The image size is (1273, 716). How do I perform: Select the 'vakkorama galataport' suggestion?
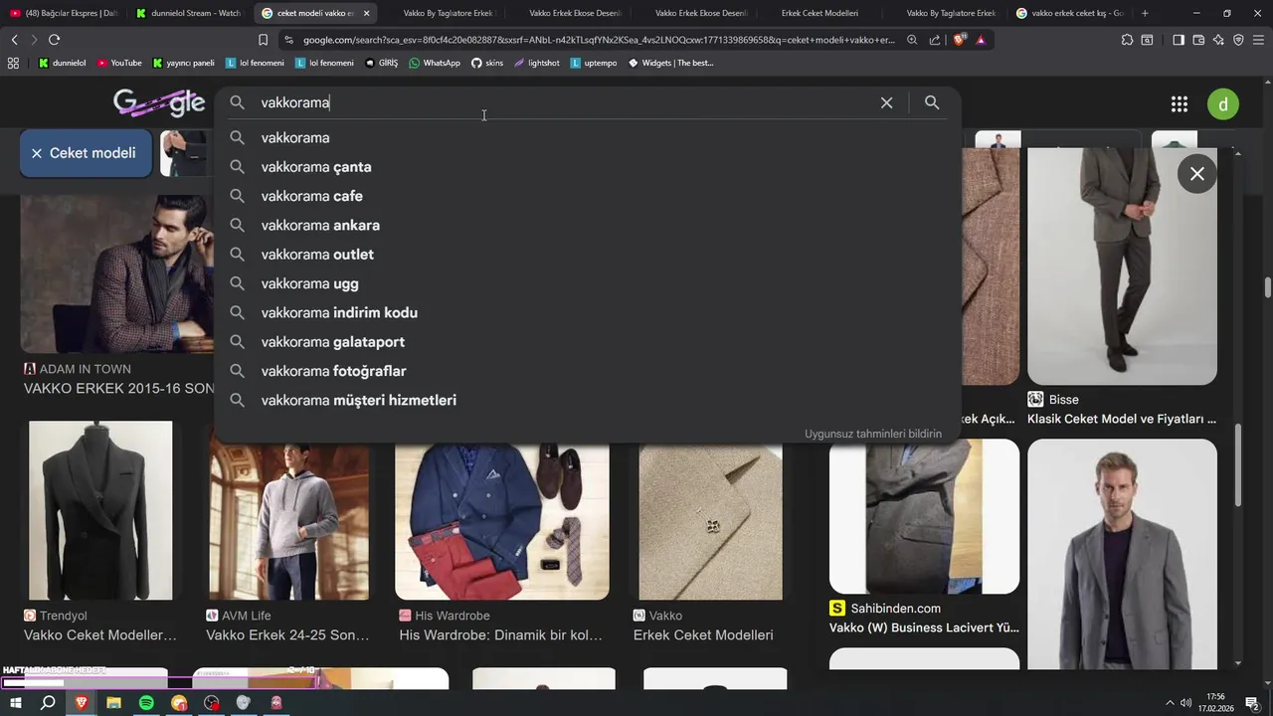pos(587,341)
